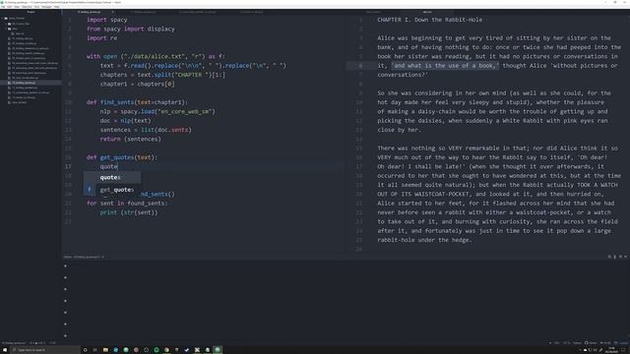
Task: Close the bottom output panel via rightmost icon
Action: click(626, 257)
